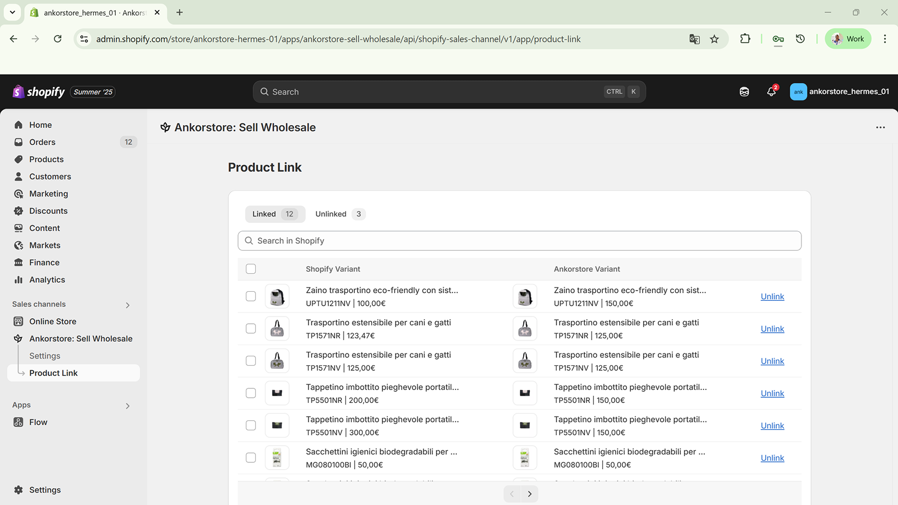This screenshot has width=898, height=505.
Task: Check the box for variant TP5501NR
Action: [250, 393]
